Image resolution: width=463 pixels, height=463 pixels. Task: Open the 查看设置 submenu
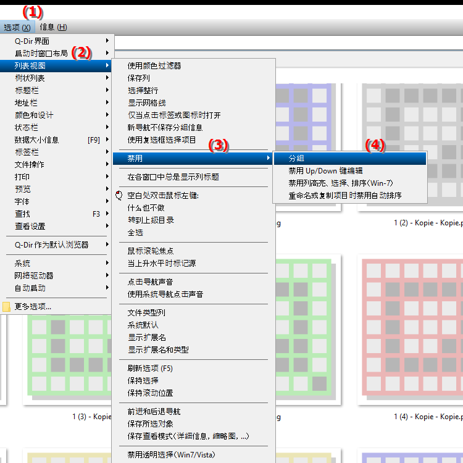[56, 226]
